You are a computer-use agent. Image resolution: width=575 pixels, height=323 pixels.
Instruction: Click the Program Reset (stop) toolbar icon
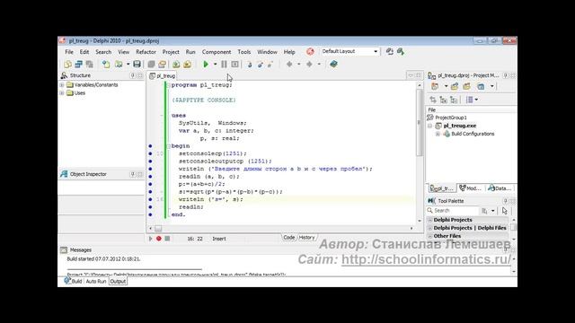pos(234,64)
